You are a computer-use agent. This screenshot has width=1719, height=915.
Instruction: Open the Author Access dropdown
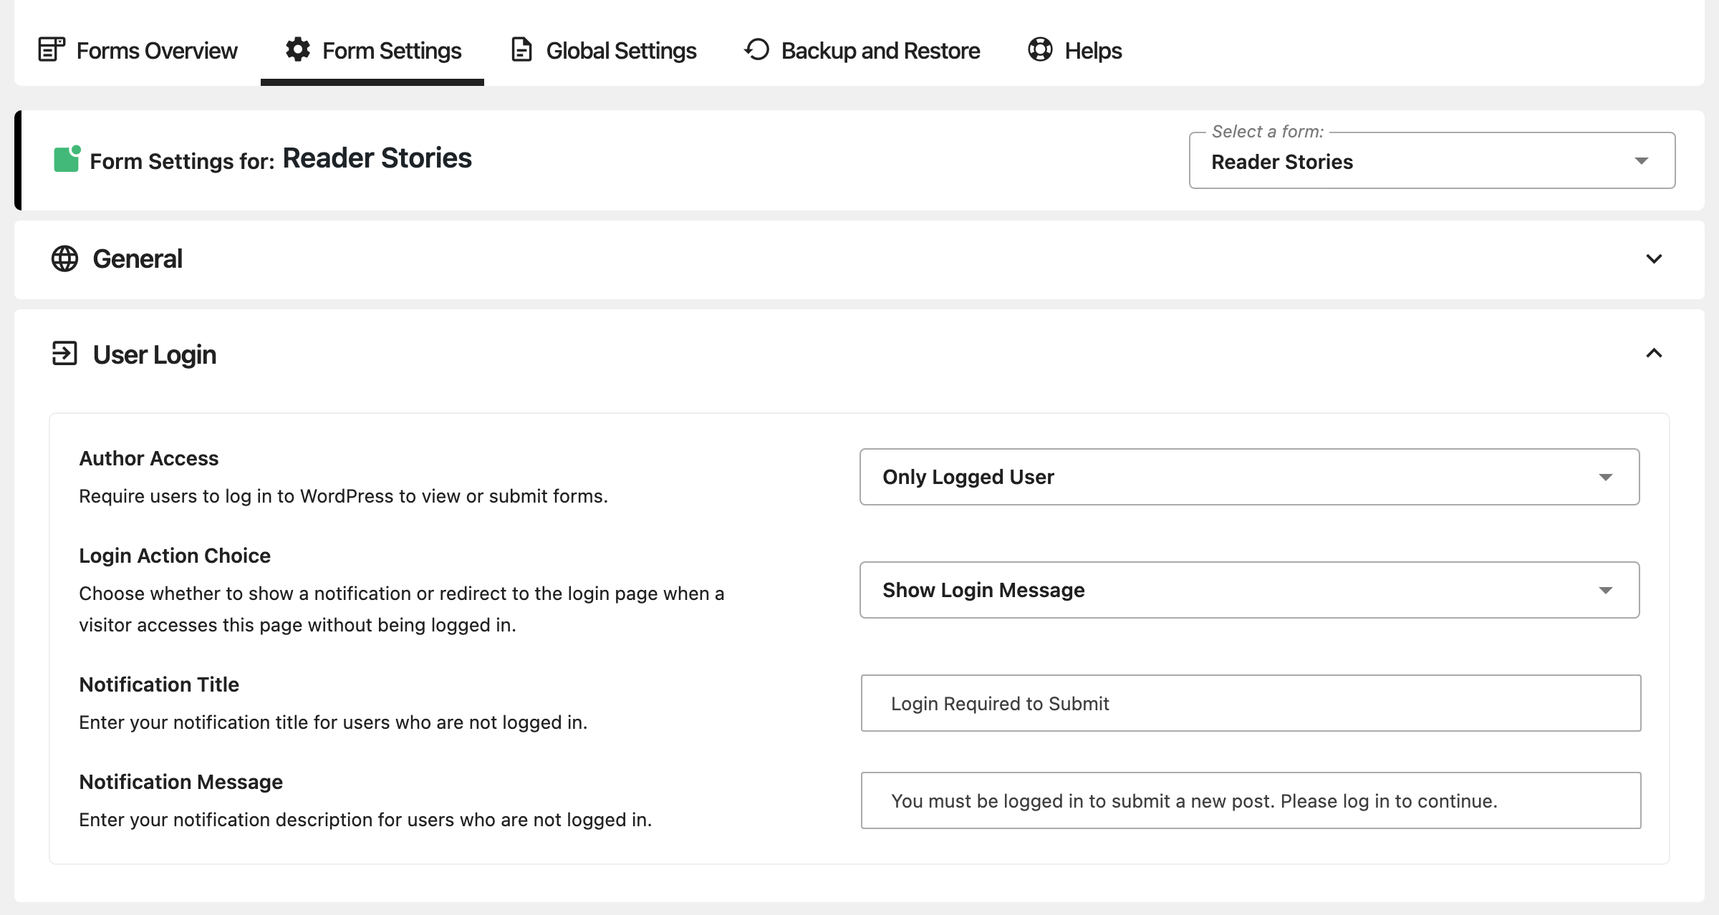coord(1249,477)
